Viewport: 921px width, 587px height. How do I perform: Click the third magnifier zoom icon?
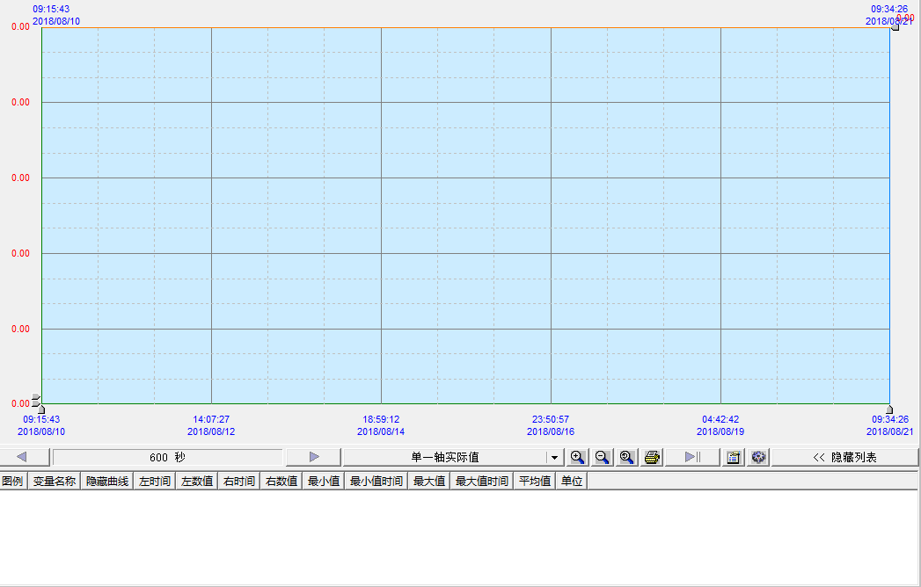pos(627,457)
